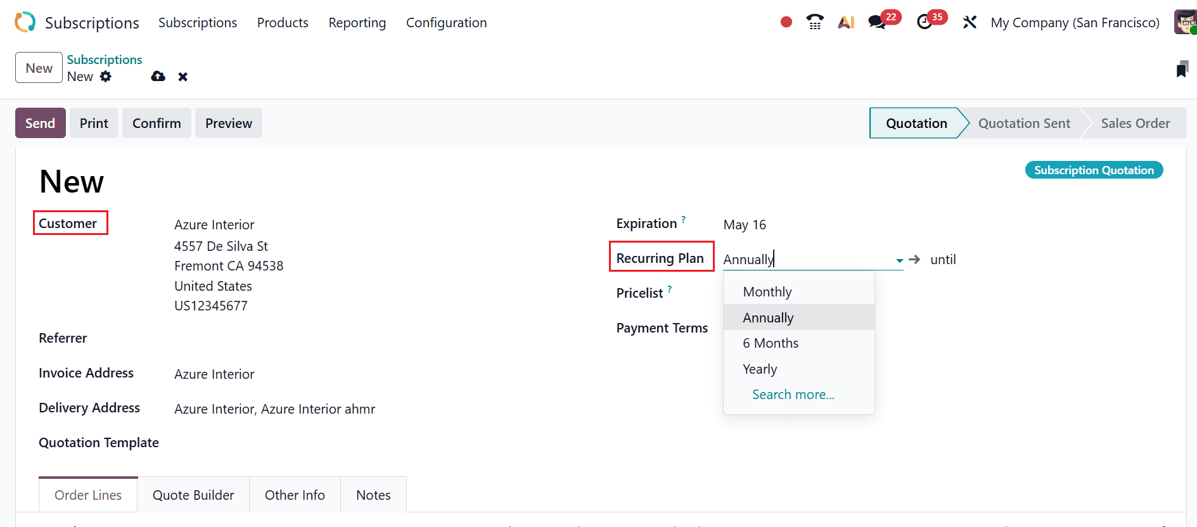Image resolution: width=1197 pixels, height=527 pixels.
Task: Switch to the Notes tab
Action: 373,495
